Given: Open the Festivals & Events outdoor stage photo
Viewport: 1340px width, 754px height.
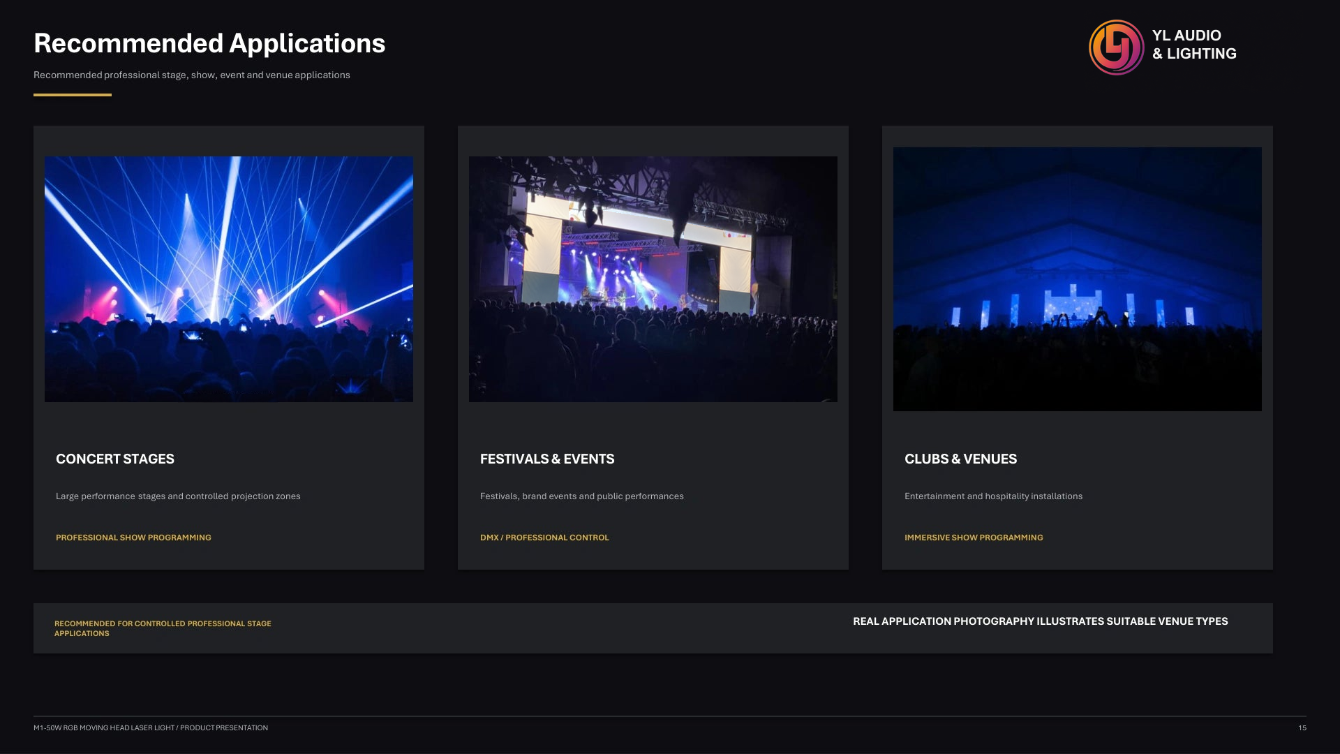Looking at the screenshot, I should click(653, 279).
